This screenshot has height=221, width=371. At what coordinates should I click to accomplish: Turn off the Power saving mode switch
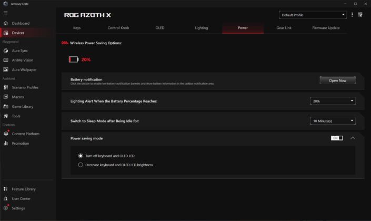[337, 138]
